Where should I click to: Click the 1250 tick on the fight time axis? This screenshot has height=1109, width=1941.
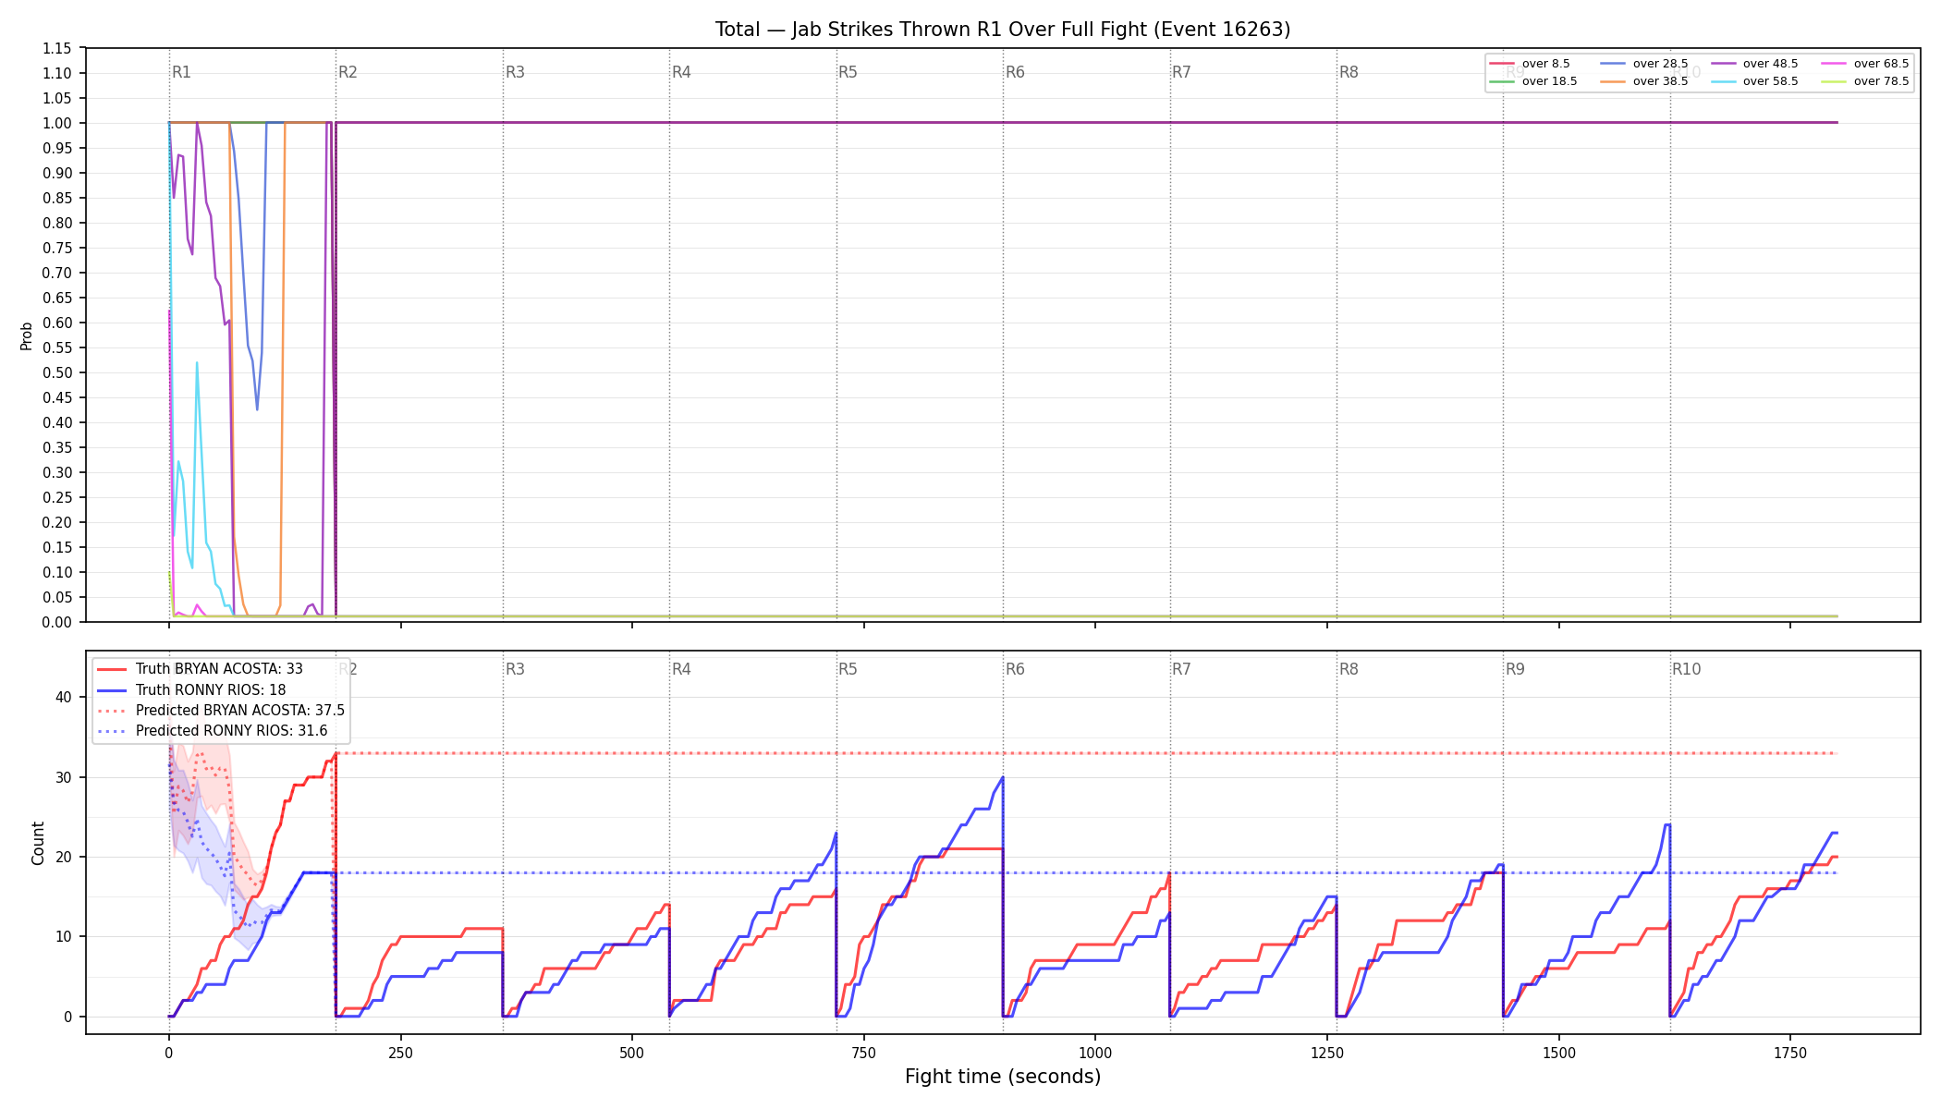pos(1327,1053)
